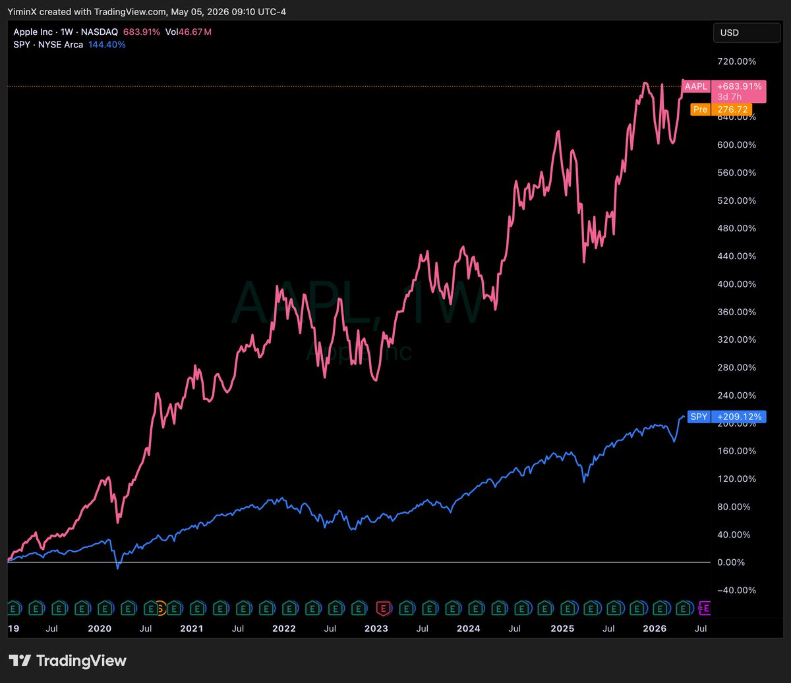791x683 pixels.
Task: Click the 144.40% SPY legend value
Action: [x=106, y=44]
